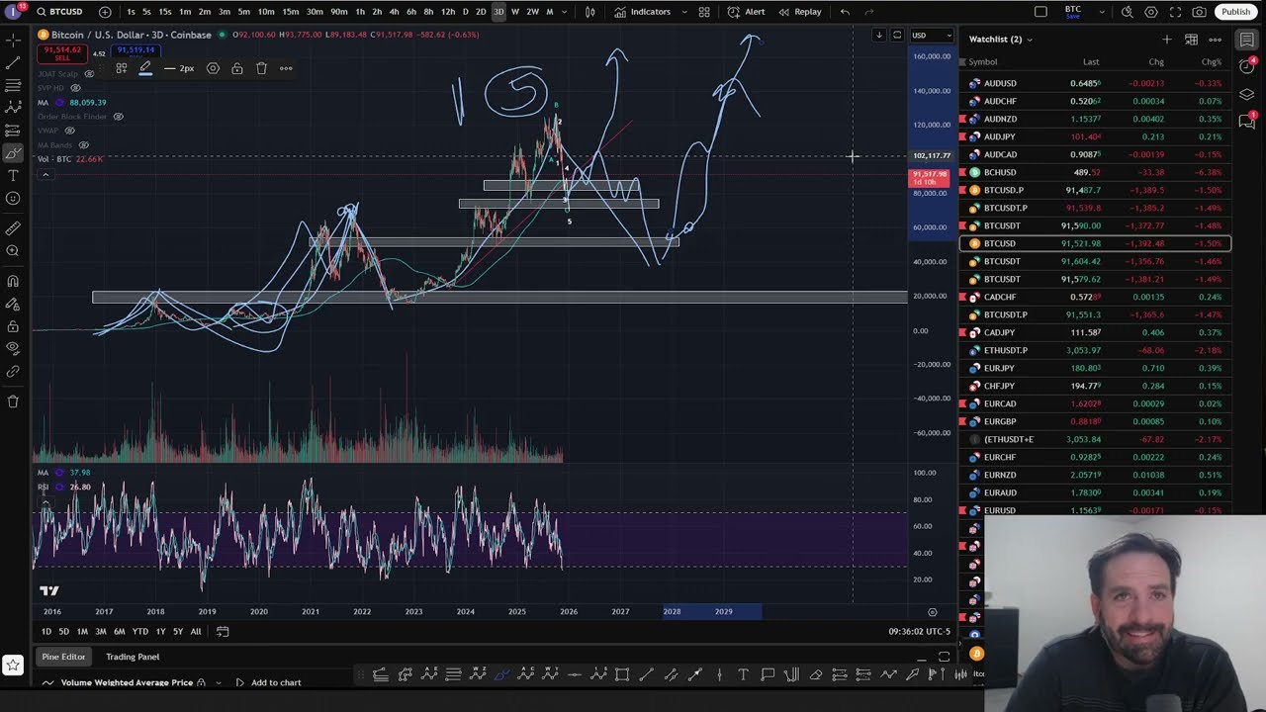
Task: Show the Order Block Finder indicator
Action: (118, 117)
